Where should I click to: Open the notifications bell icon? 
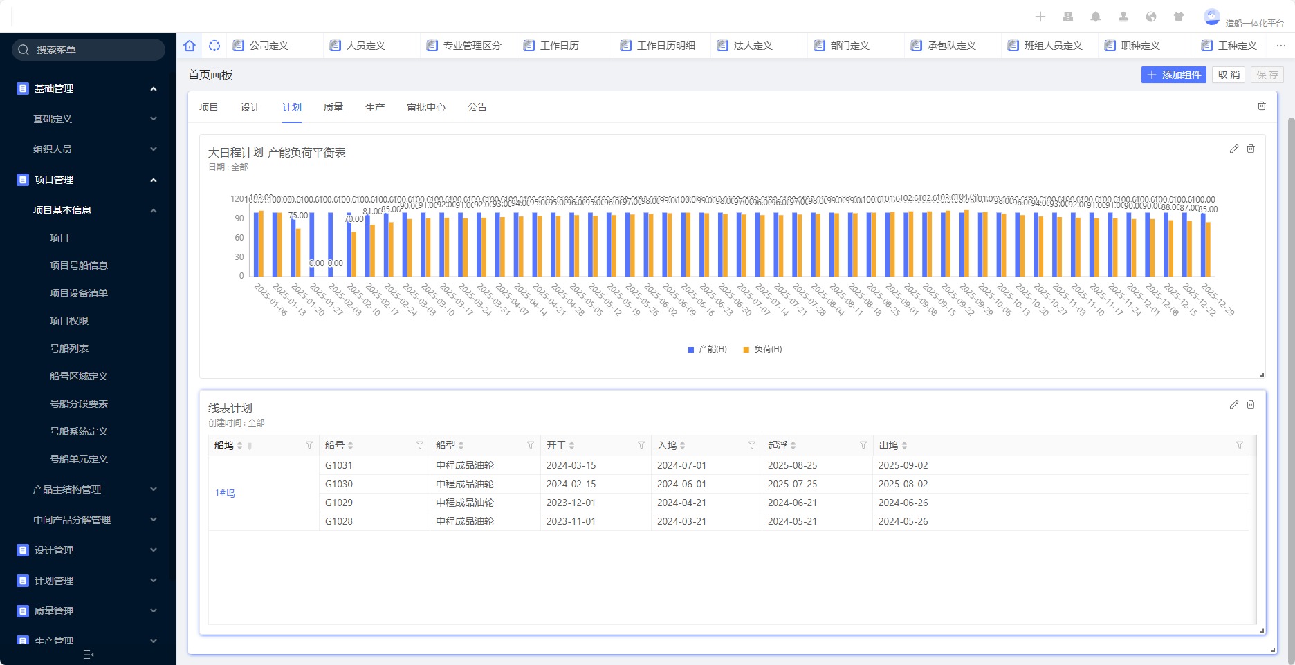[1096, 16]
